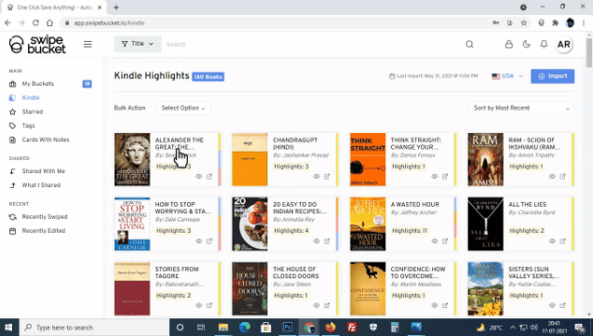Open Stories from Tagore share icon
This screenshot has width=593, height=336.
pyautogui.click(x=209, y=305)
